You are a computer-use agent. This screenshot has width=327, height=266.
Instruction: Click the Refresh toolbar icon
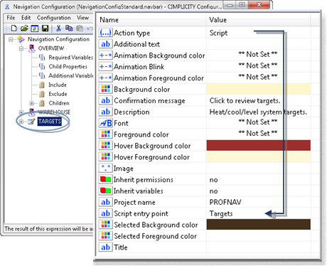[x=35, y=28]
